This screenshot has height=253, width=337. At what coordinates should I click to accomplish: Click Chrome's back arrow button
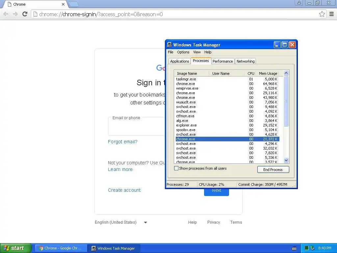[x=6, y=14]
